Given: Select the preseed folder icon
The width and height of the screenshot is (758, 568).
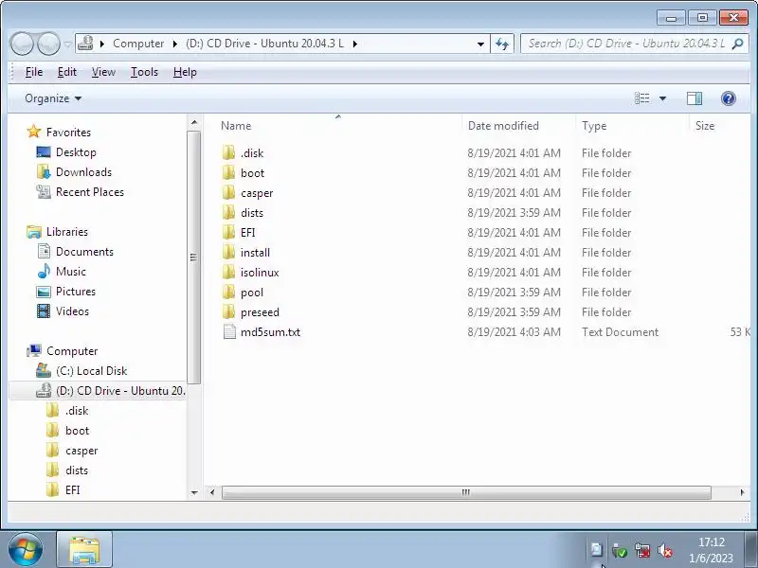Looking at the screenshot, I should 229,311.
